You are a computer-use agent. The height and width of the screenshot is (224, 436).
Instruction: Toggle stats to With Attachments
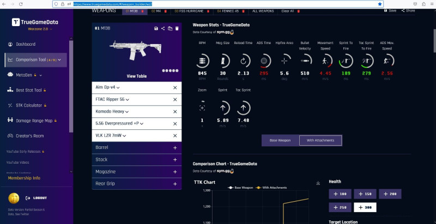[320, 141]
